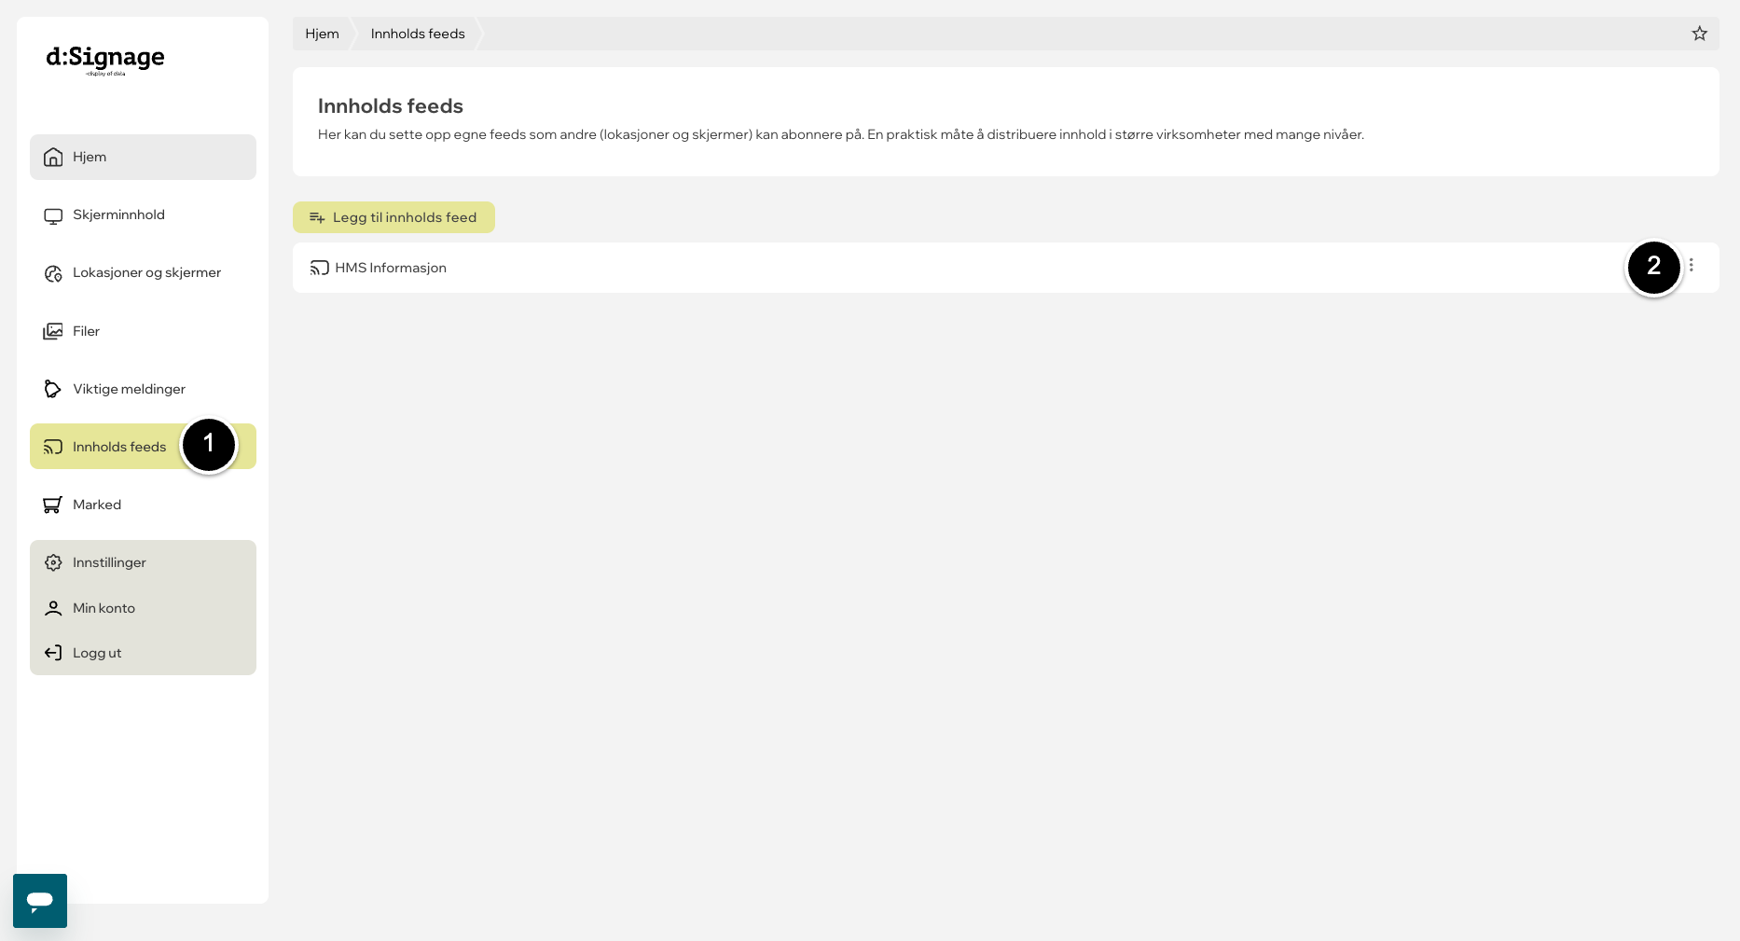Select Viktige meldinger in sidebar
Viewport: 1740px width, 941px height.
[143, 389]
